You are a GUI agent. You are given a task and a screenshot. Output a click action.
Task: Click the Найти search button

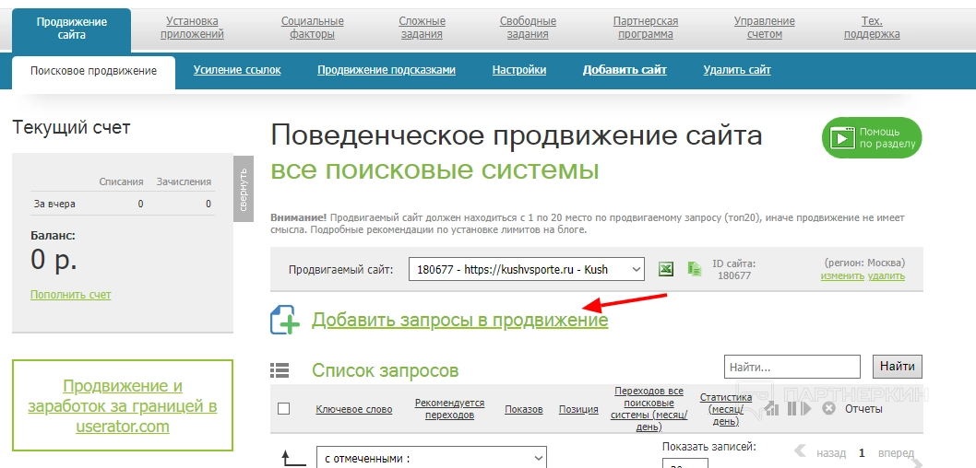pyautogui.click(x=898, y=367)
